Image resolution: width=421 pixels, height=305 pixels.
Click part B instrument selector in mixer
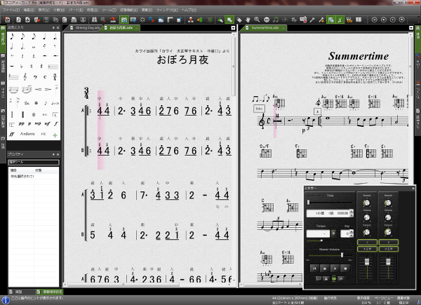point(388,249)
